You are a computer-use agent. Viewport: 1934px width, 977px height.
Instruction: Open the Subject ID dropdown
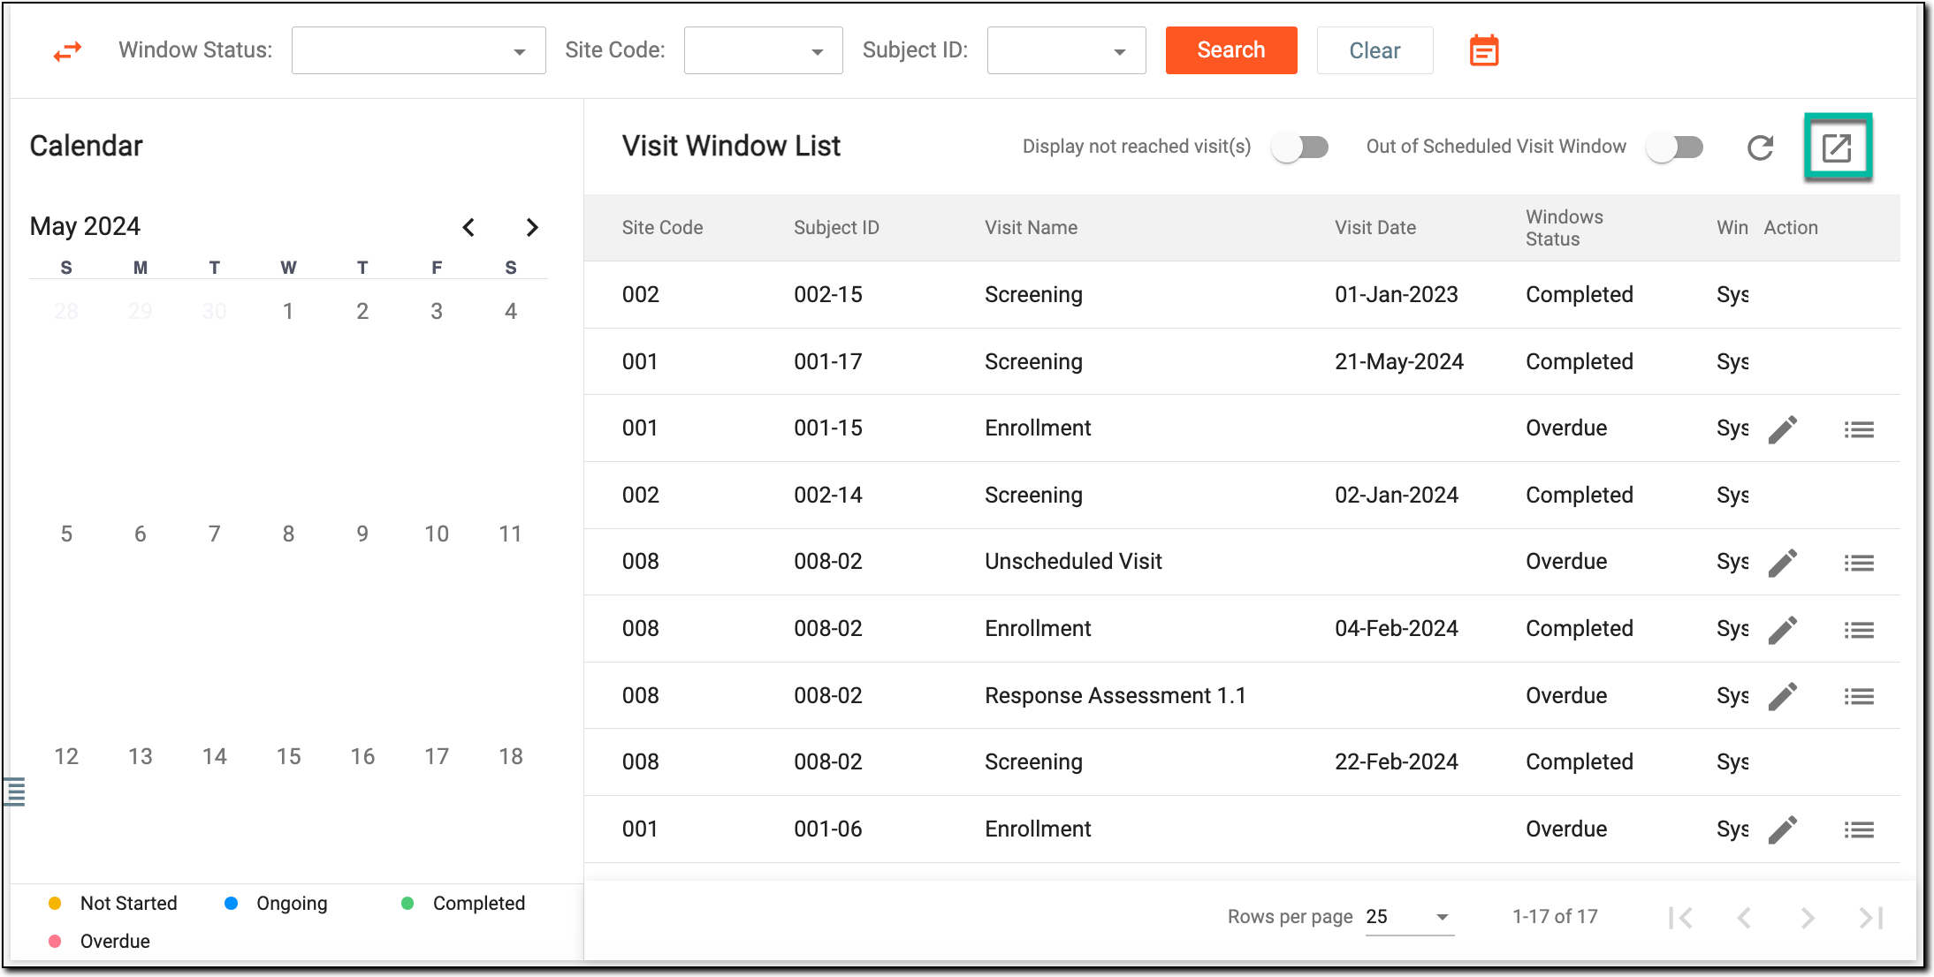(x=1066, y=51)
